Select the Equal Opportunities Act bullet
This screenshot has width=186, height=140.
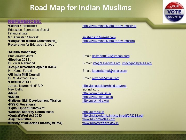pos(26,108)
